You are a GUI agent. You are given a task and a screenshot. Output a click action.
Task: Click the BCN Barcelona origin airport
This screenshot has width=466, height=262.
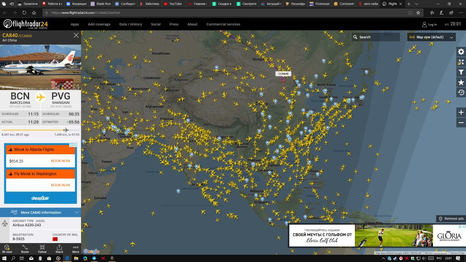pyautogui.click(x=20, y=98)
